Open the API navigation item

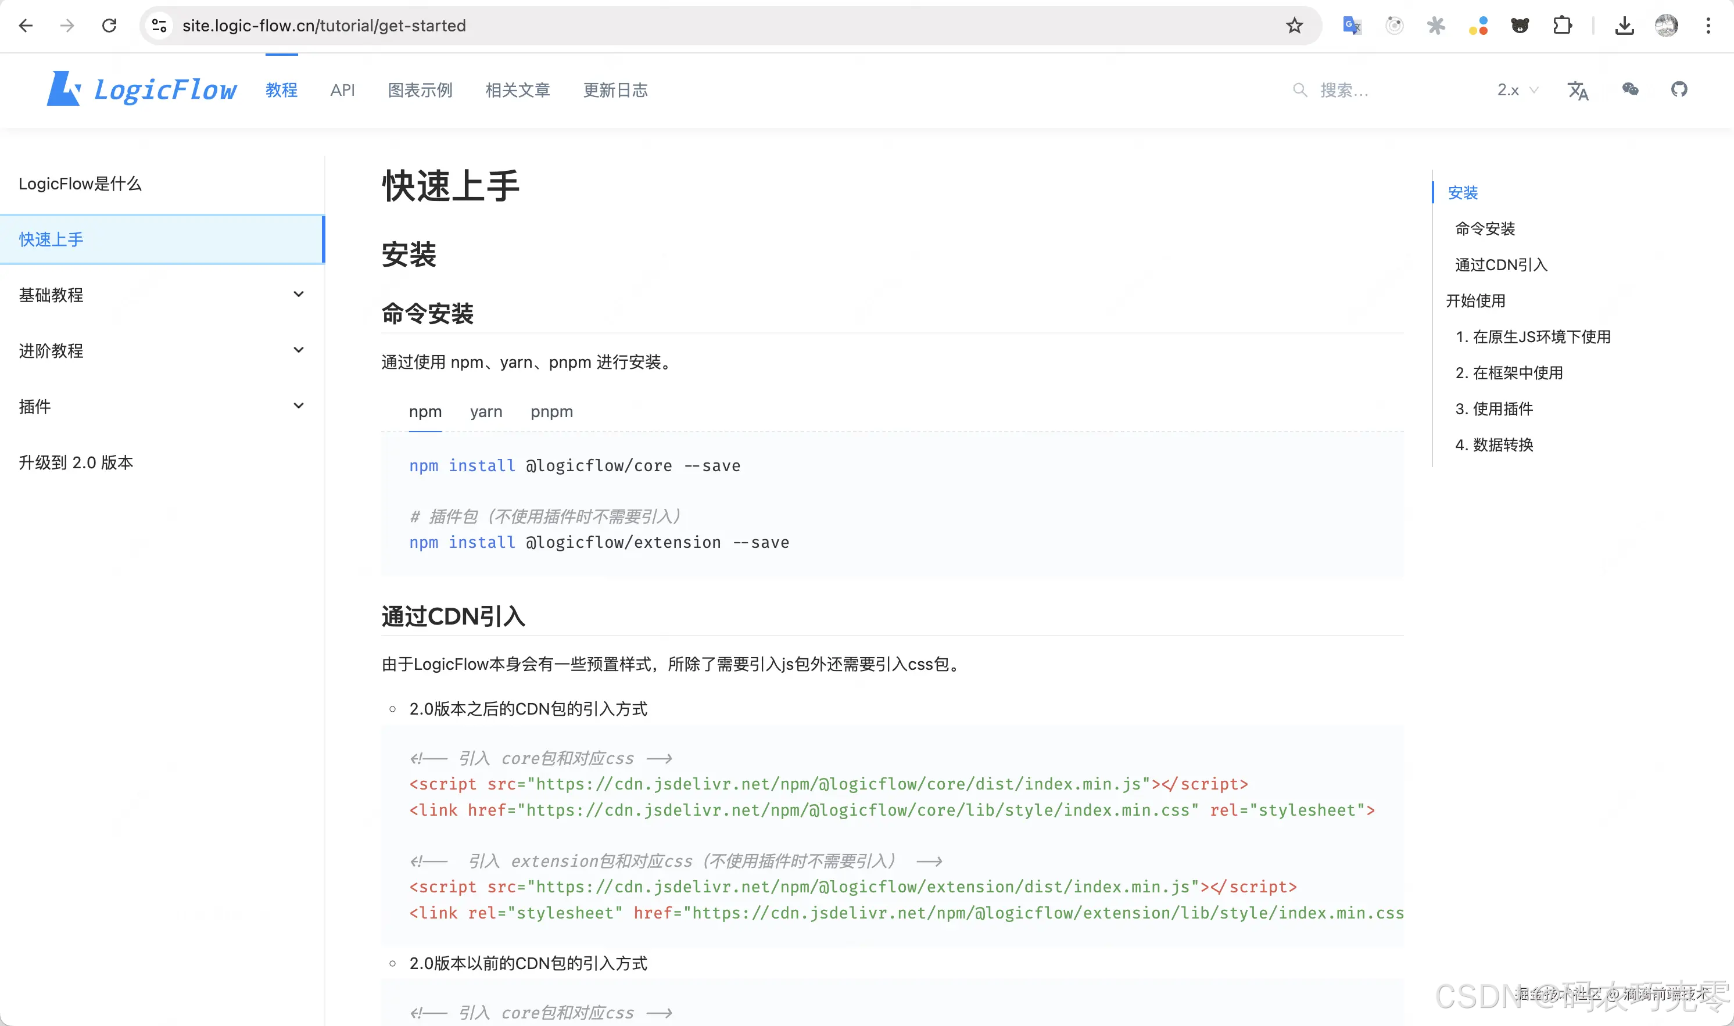343,90
